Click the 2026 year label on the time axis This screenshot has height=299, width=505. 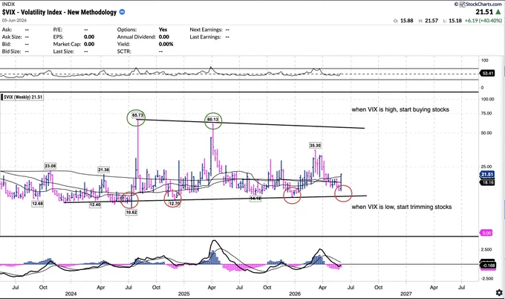point(295,294)
